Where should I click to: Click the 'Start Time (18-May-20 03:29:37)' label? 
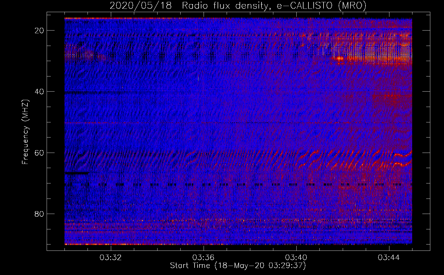tap(238, 266)
